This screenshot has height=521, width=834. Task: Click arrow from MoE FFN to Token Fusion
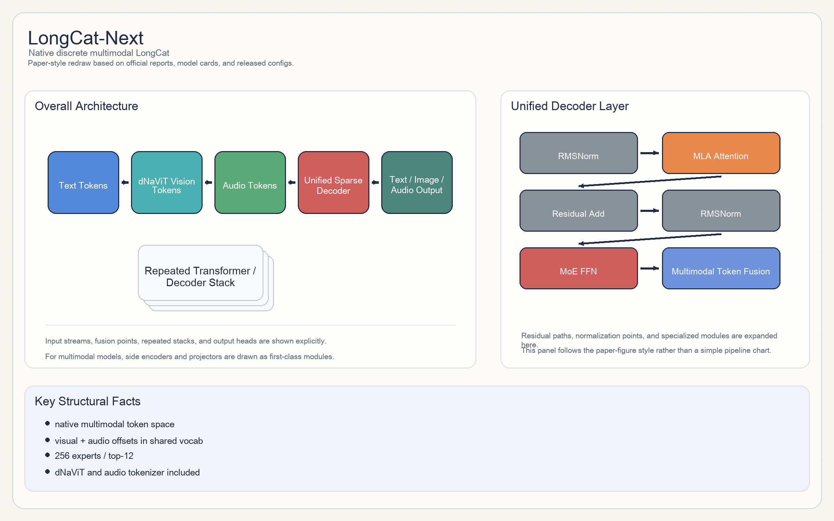click(650, 268)
